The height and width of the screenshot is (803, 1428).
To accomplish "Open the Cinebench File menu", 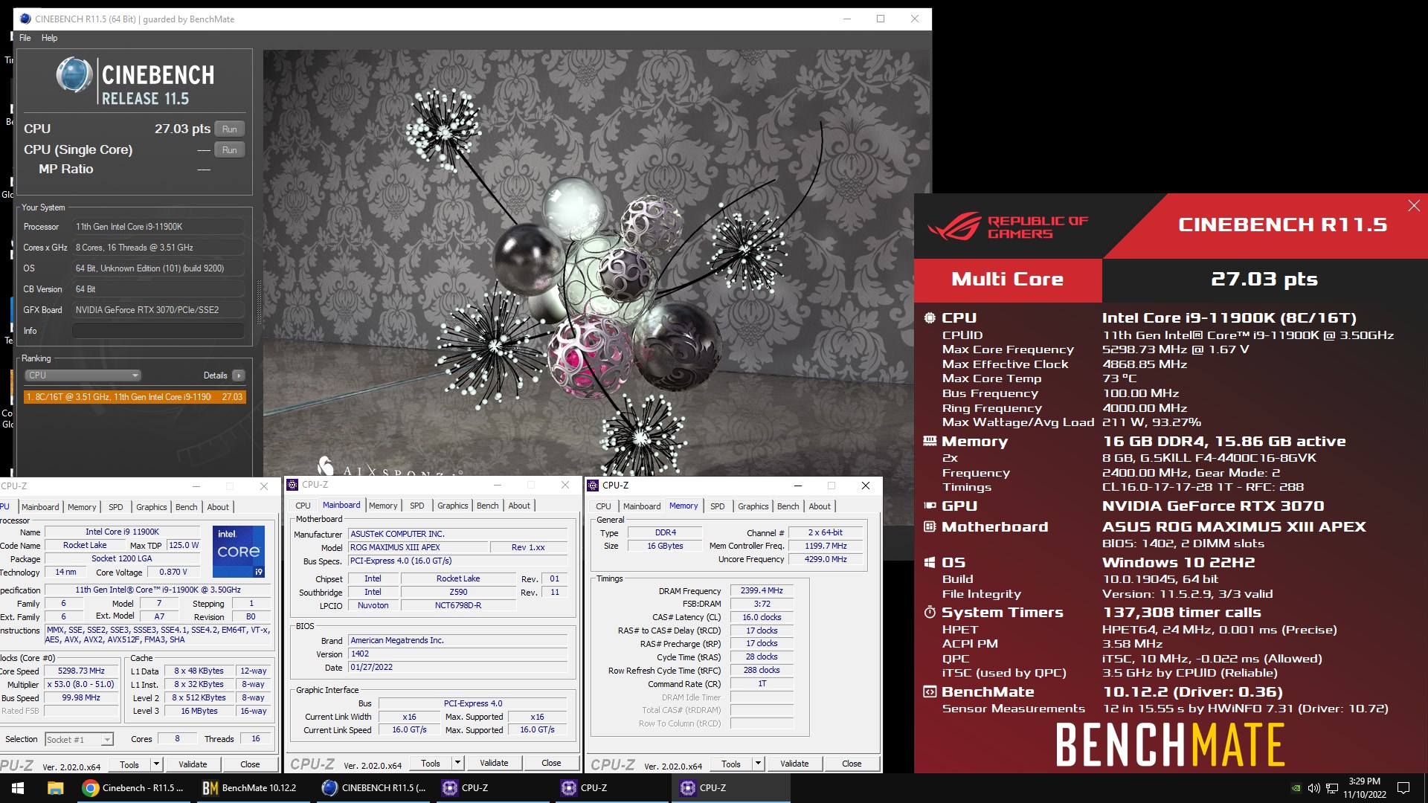I will (25, 38).
